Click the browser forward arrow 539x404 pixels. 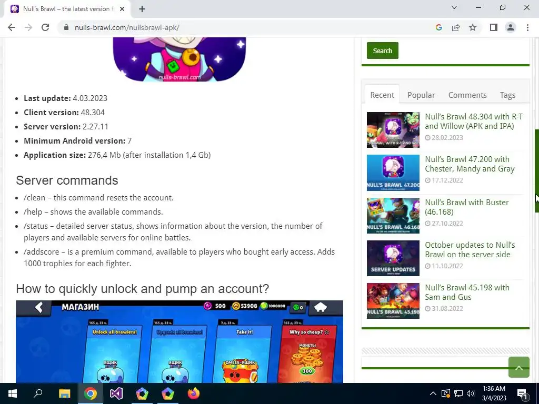pos(28,27)
